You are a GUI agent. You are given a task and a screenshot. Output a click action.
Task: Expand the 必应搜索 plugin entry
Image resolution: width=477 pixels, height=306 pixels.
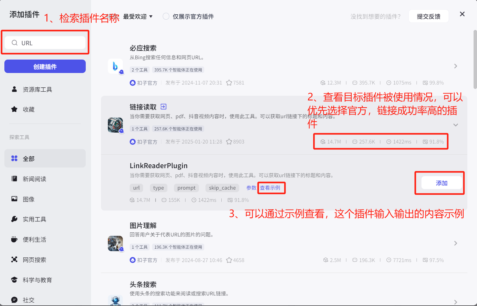pos(455,66)
